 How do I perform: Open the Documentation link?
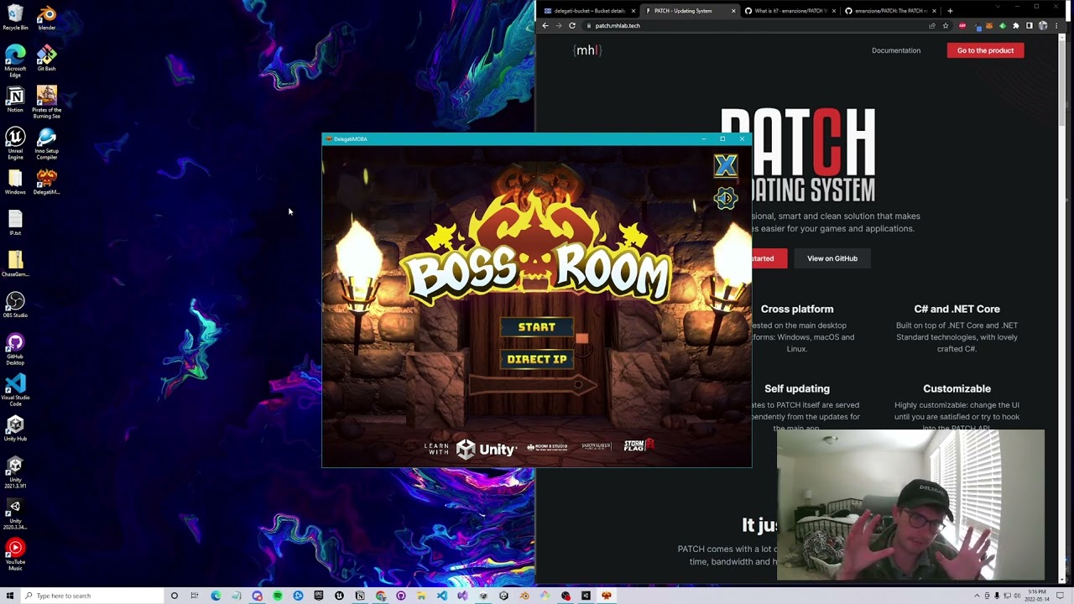click(896, 50)
